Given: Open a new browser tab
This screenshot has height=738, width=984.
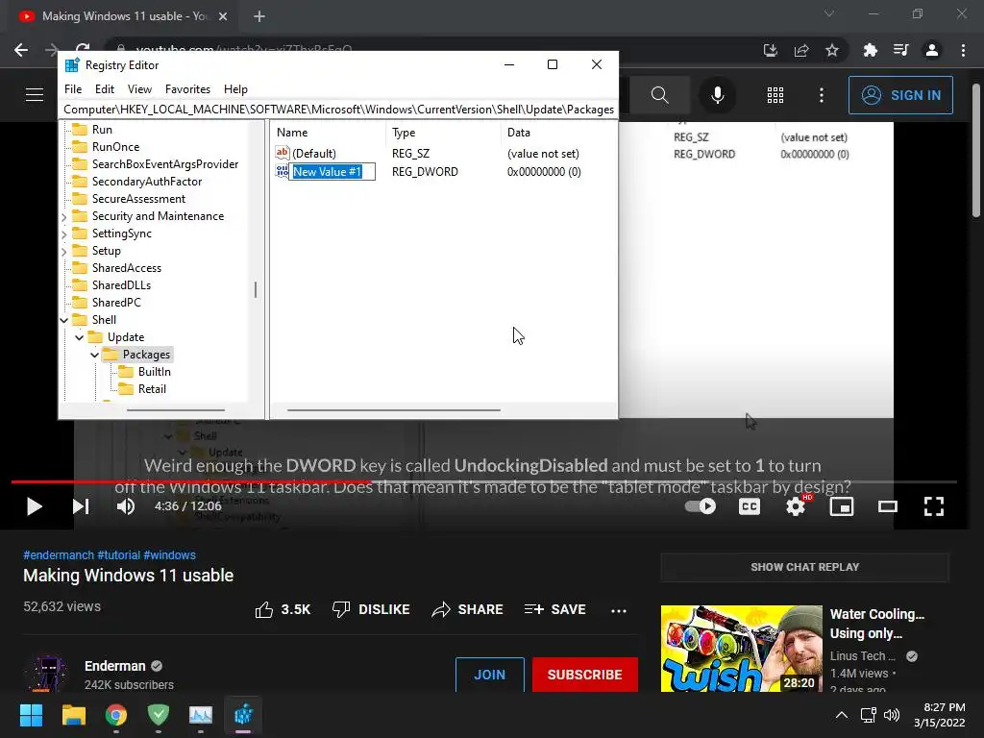Looking at the screenshot, I should pos(259,17).
